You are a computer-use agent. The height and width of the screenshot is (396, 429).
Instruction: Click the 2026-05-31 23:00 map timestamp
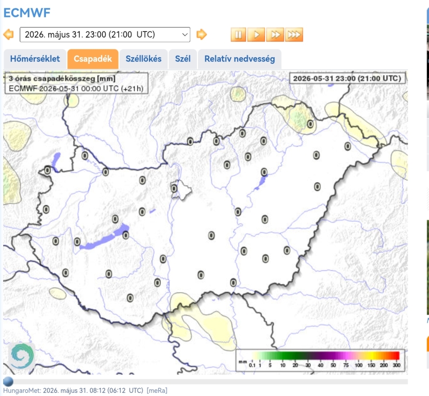pos(347,78)
